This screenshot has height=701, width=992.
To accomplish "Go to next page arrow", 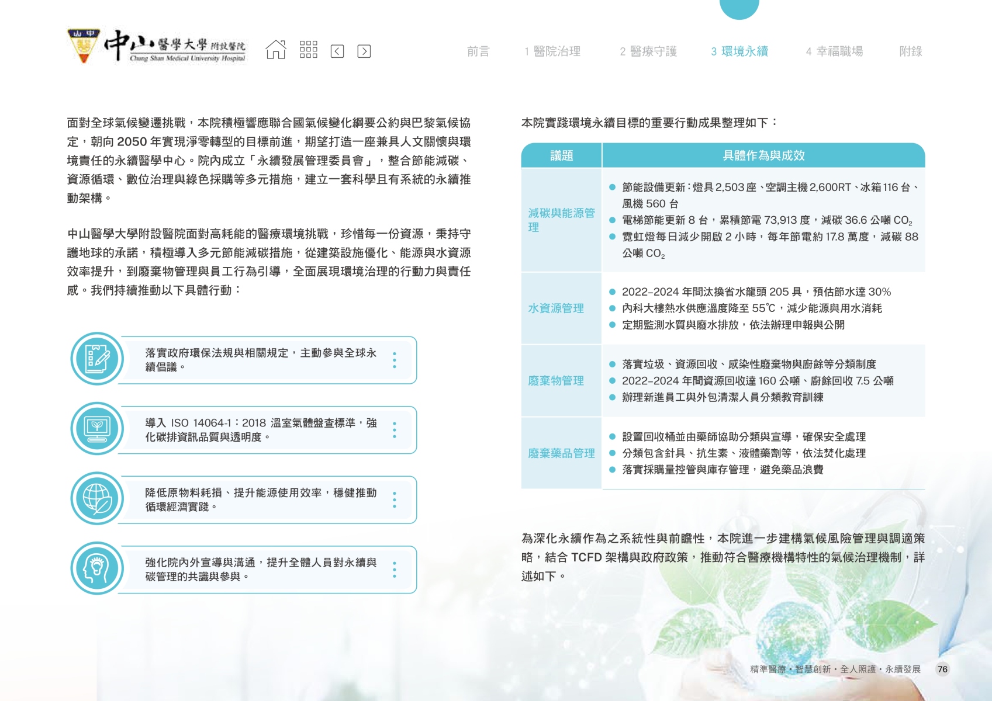I will click(364, 51).
